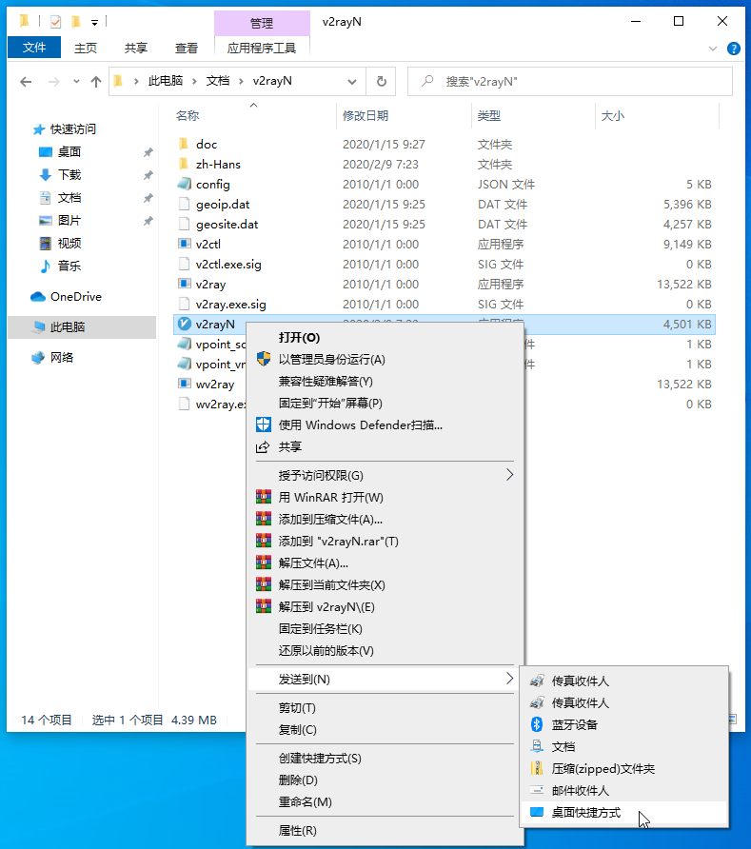Image resolution: width=751 pixels, height=849 pixels.
Task: Select 视频 in the sidebar
Action: coord(69,243)
